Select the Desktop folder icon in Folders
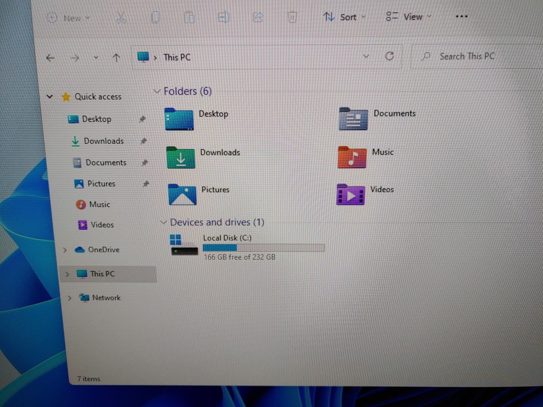The width and height of the screenshot is (543, 407). 179,119
